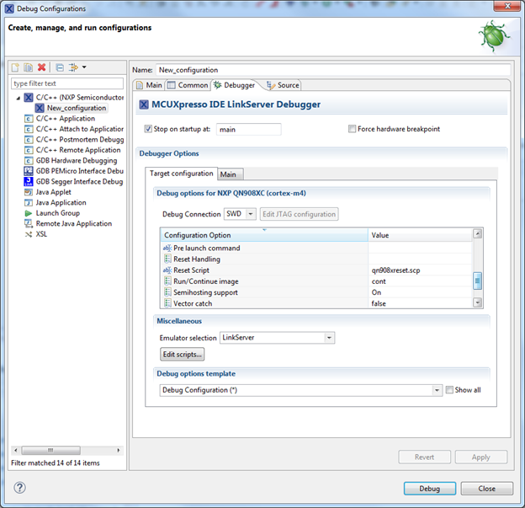Click the Java Application icon
Image resolution: width=525 pixels, height=508 pixels.
(x=29, y=202)
